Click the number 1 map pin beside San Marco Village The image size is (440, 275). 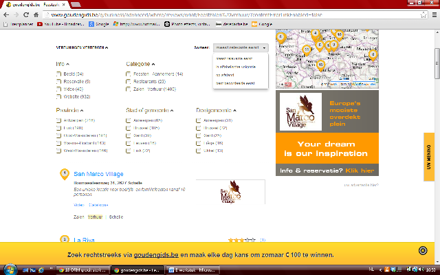click(63, 173)
